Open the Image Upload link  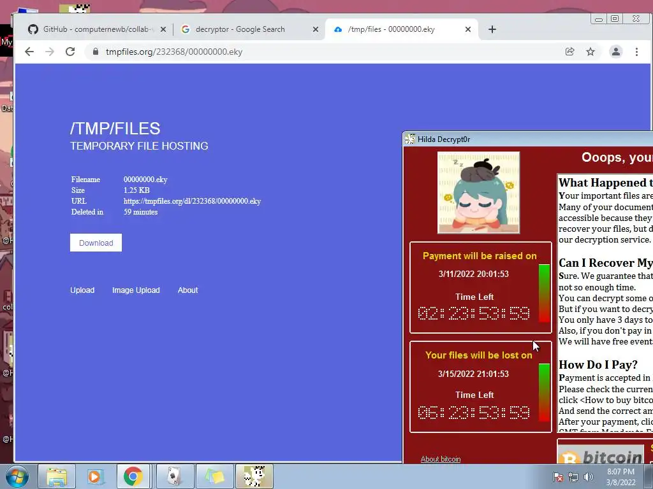(136, 290)
